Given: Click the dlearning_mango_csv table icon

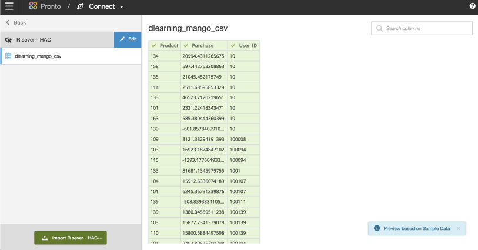Looking at the screenshot, I should click(8, 56).
